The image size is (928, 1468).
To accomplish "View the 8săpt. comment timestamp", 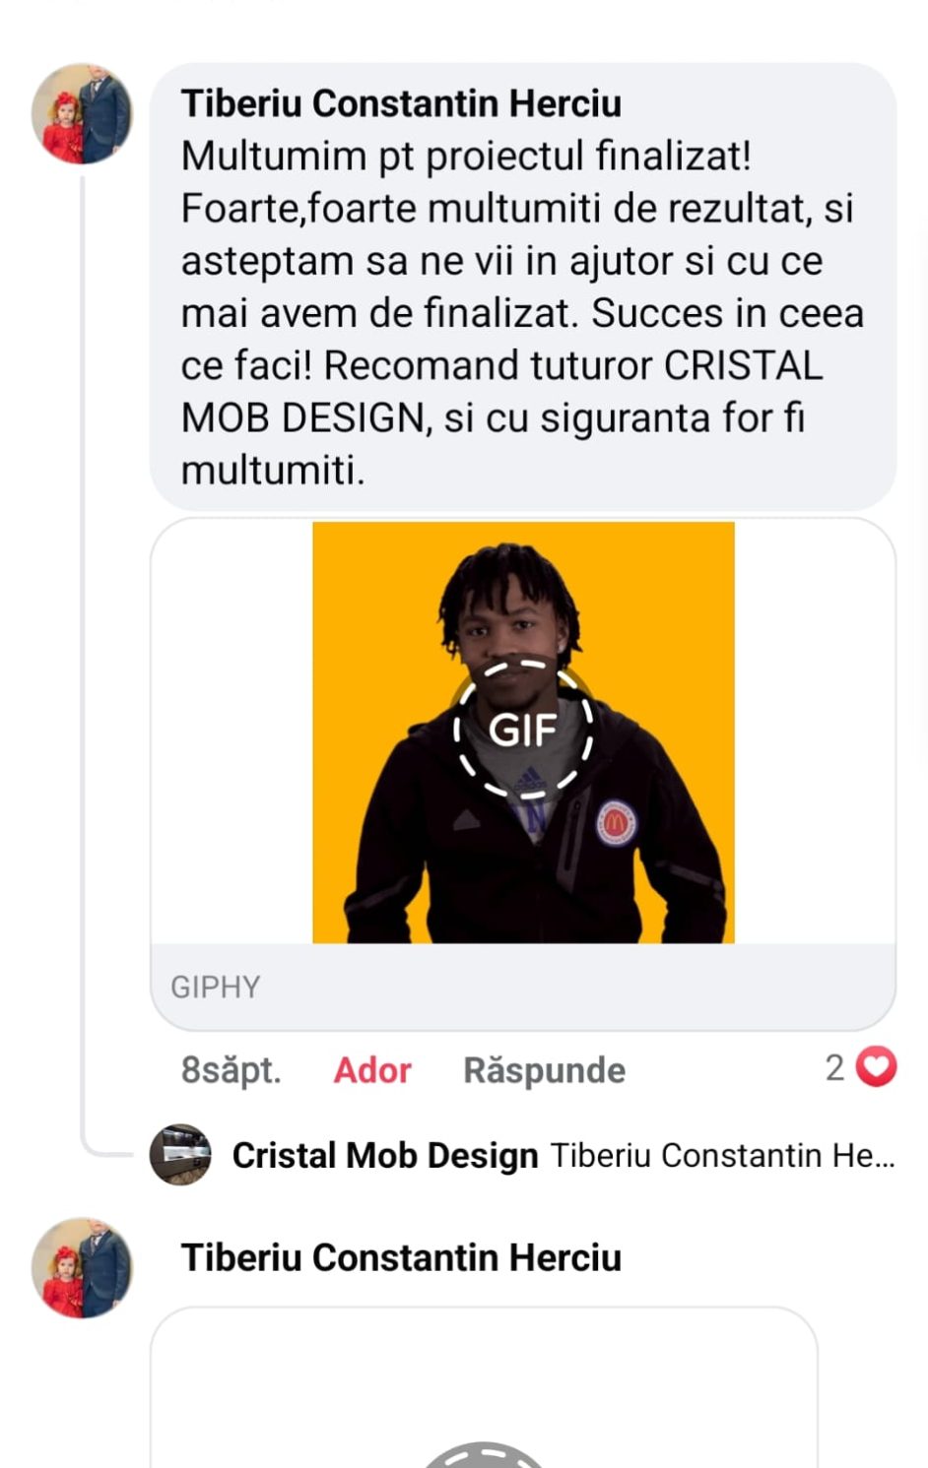I will pyautogui.click(x=231, y=1070).
